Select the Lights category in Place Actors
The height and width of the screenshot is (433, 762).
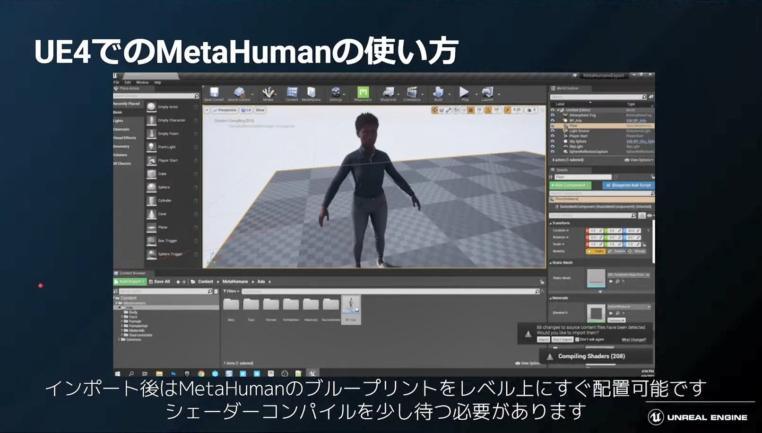pos(118,121)
